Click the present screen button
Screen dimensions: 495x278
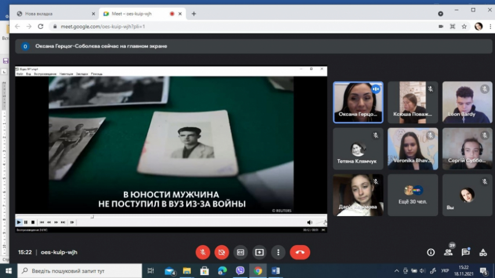259,253
